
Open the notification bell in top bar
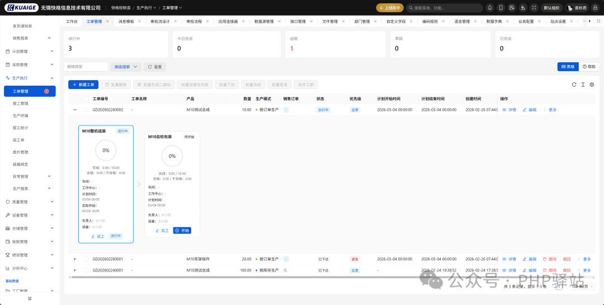click(x=489, y=8)
